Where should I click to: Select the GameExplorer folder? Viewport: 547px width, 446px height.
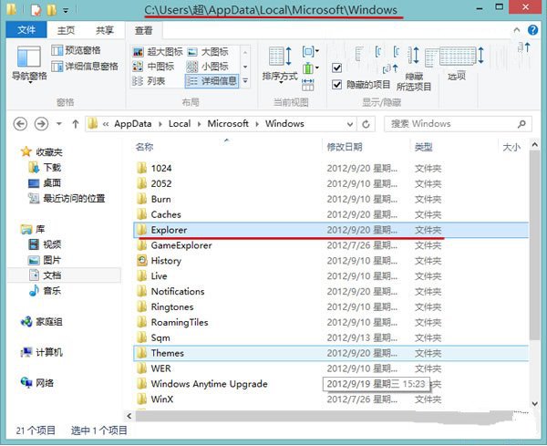pyautogui.click(x=181, y=245)
